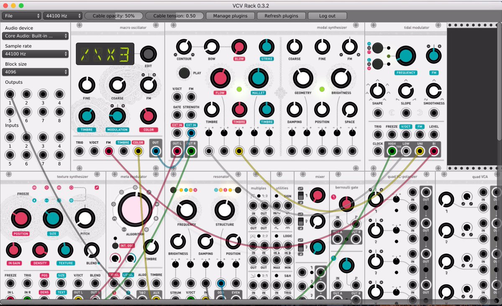502x306 pixels.
Task: Click the macro oscillator waveform display
Action: tap(105, 54)
